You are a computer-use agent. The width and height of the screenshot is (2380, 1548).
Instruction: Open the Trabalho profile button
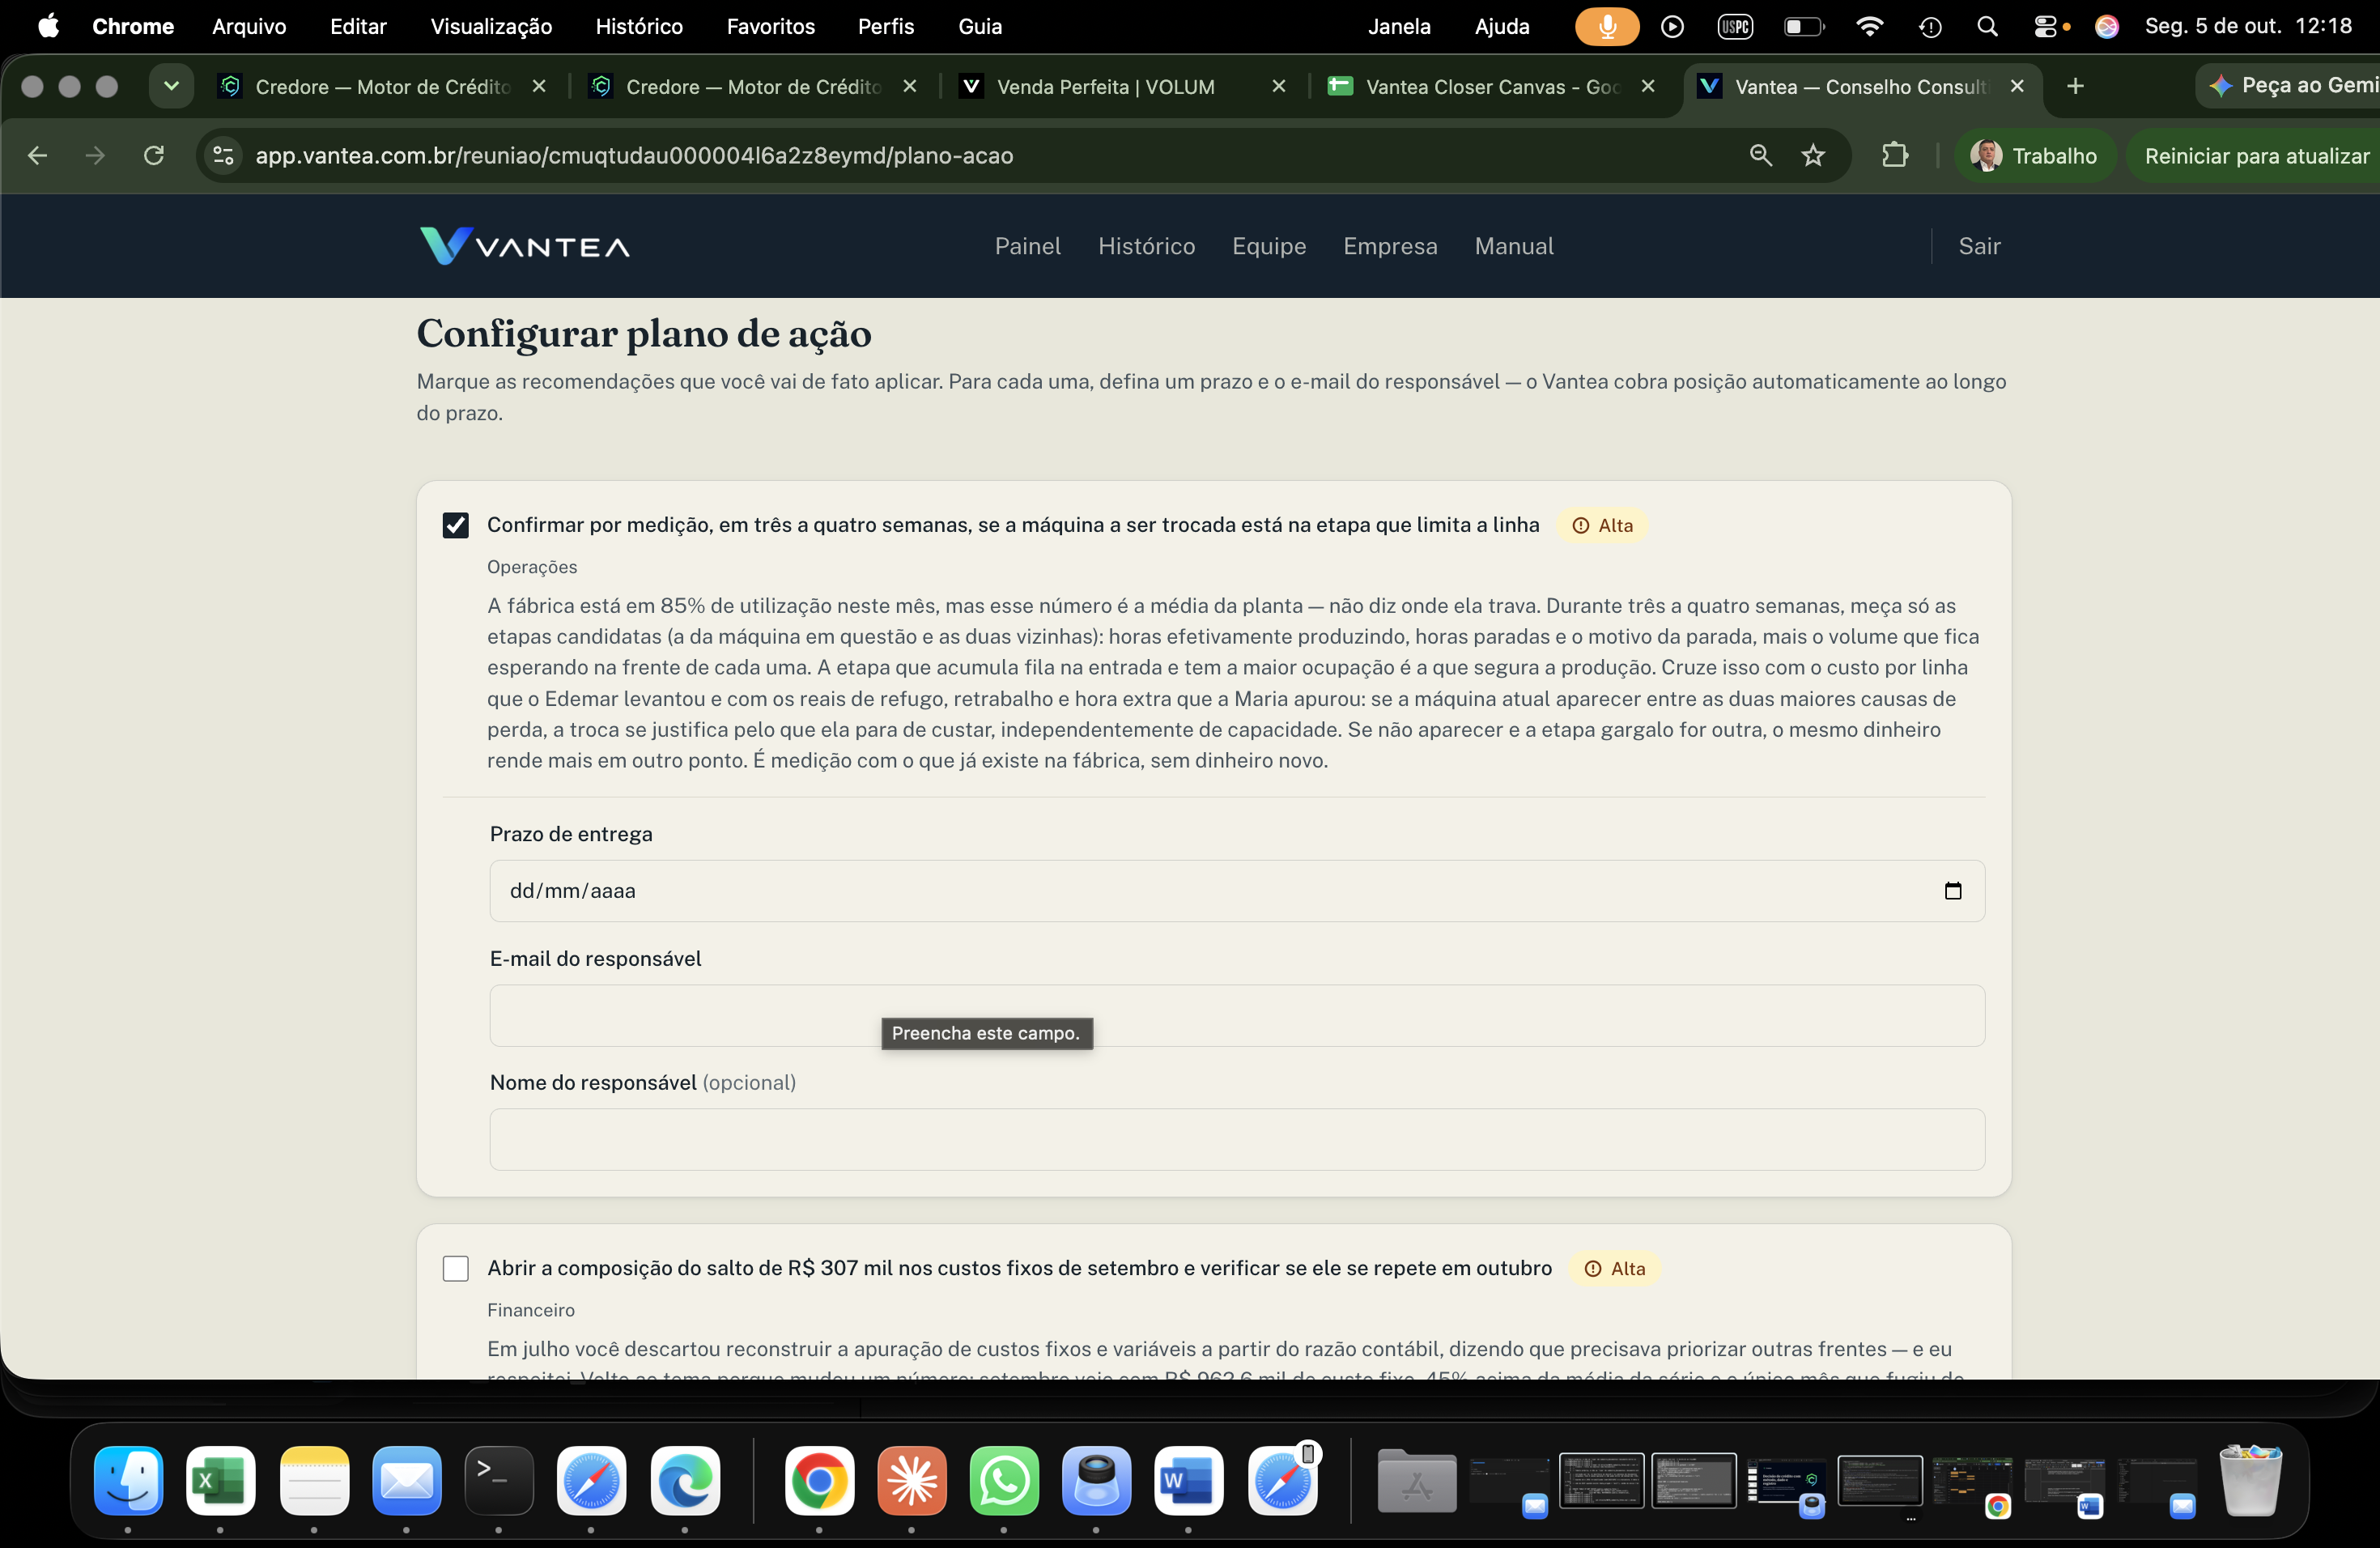(2034, 155)
